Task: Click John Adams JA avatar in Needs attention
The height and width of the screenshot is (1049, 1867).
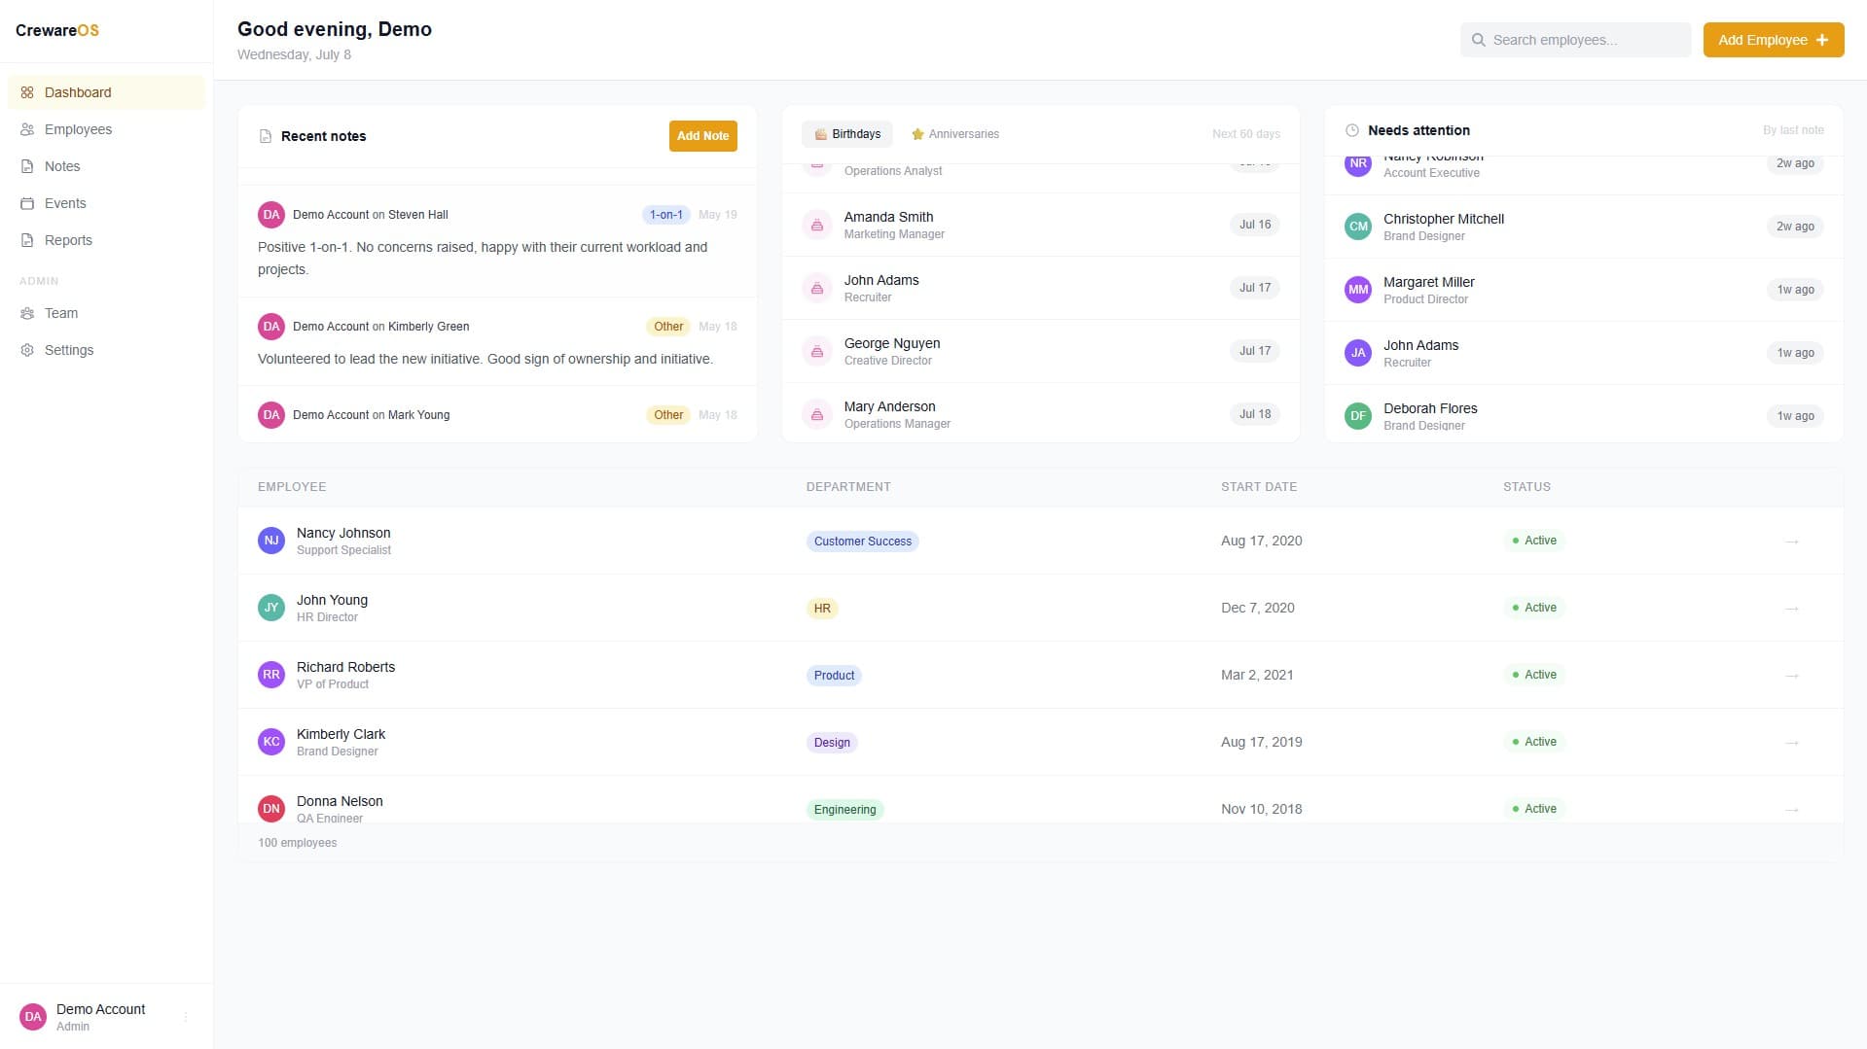Action: [1358, 353]
